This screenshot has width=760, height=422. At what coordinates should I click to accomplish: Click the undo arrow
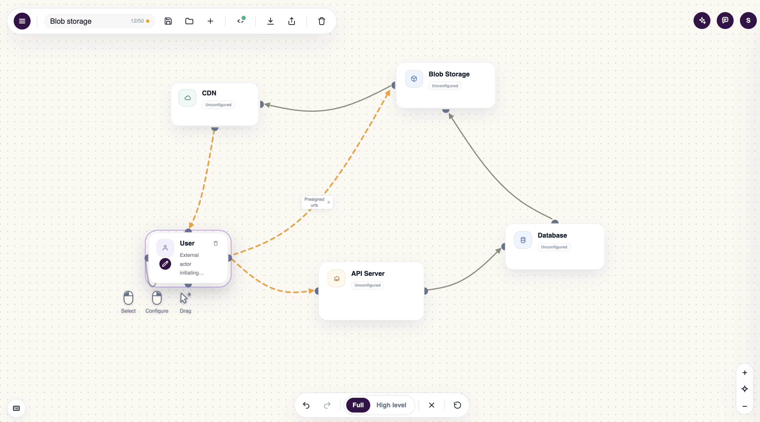coord(306,405)
